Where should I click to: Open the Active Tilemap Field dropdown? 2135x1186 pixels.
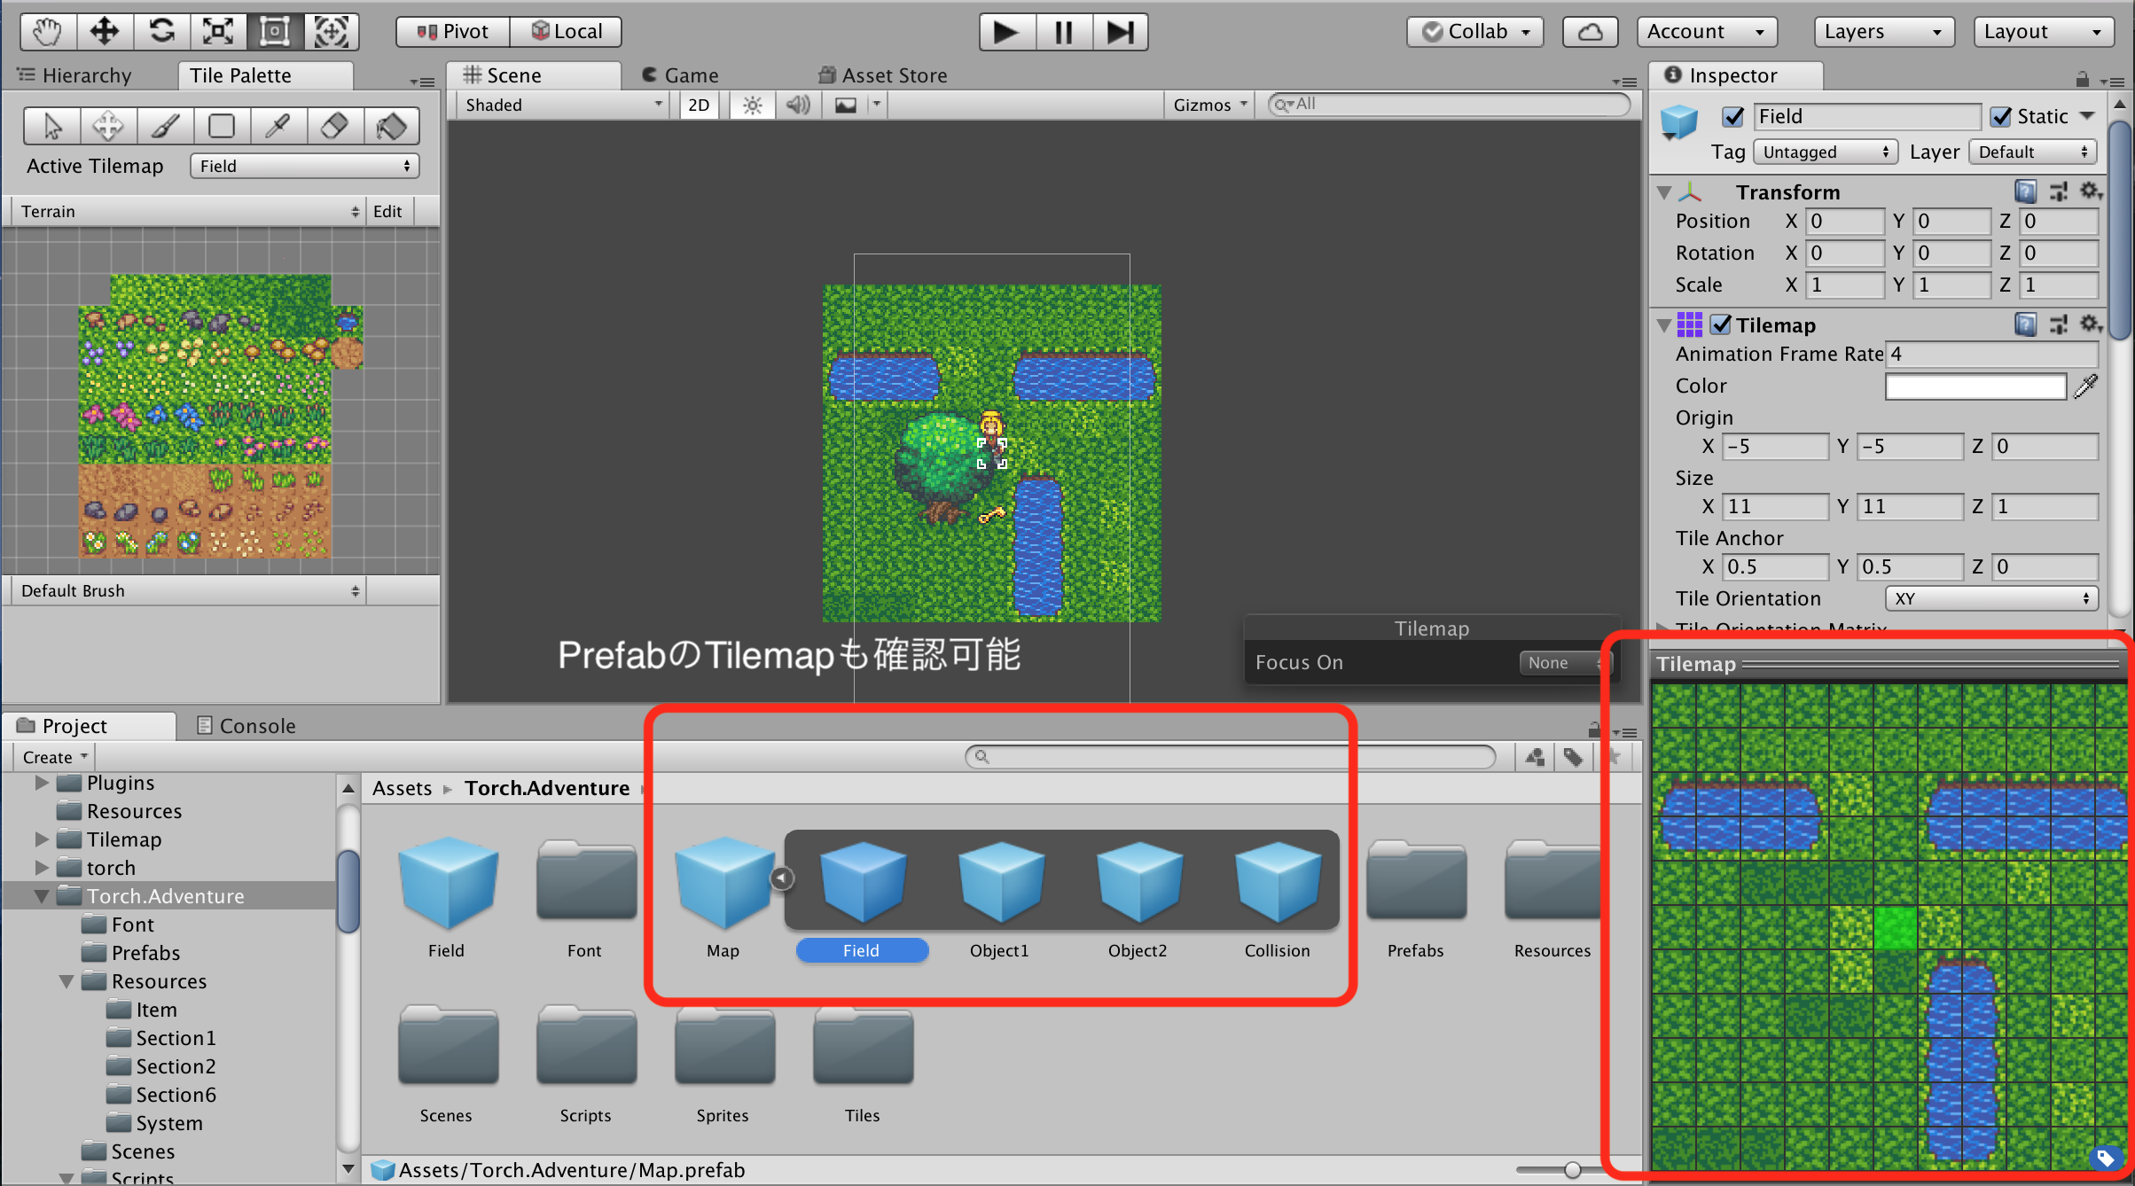point(304,167)
